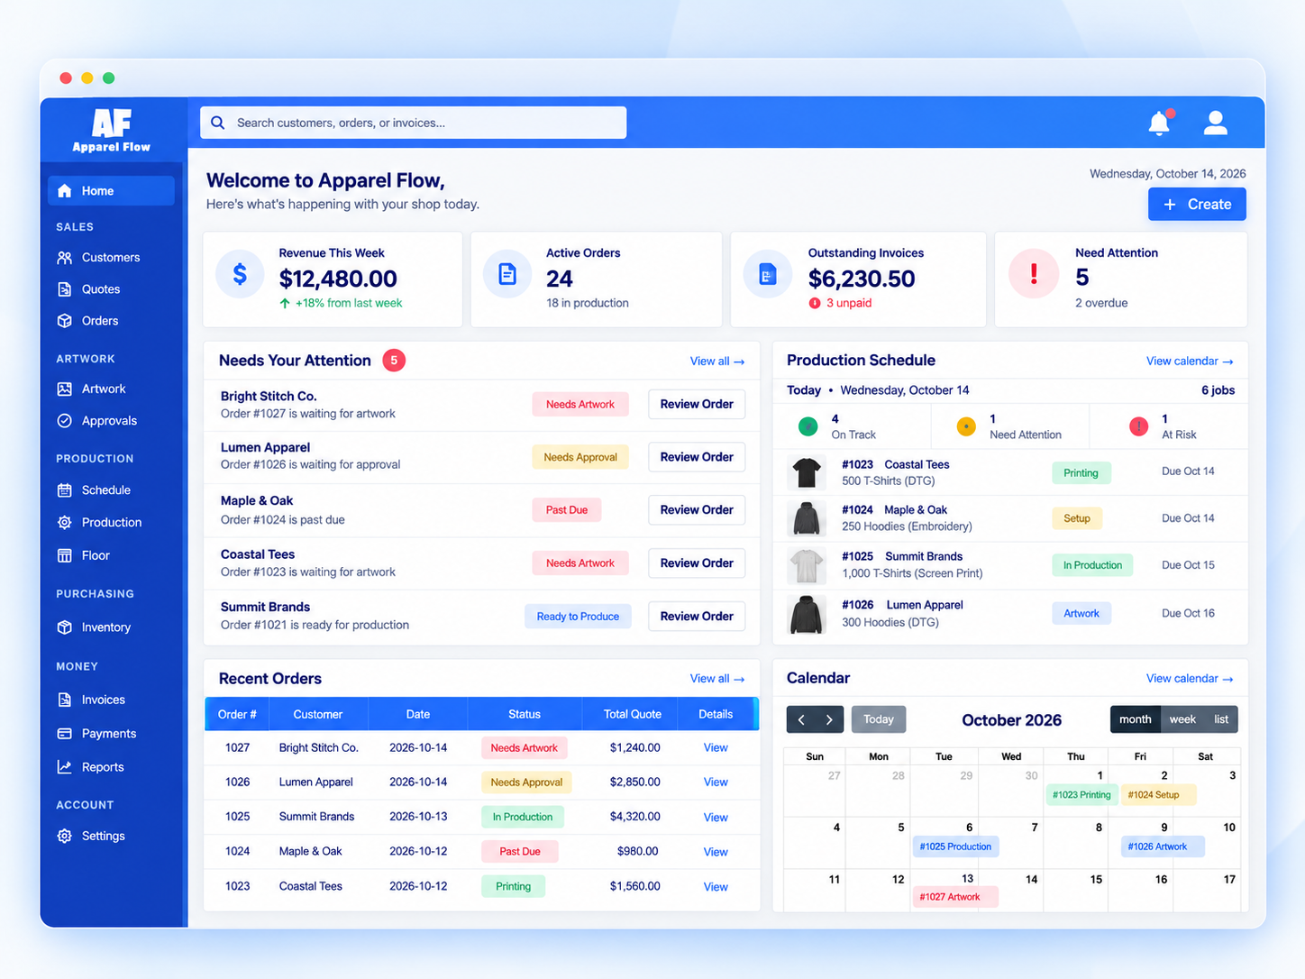Click the invoice icon on Outstanding Invoices card
Viewport: 1305px width, 979px height.
point(767,274)
